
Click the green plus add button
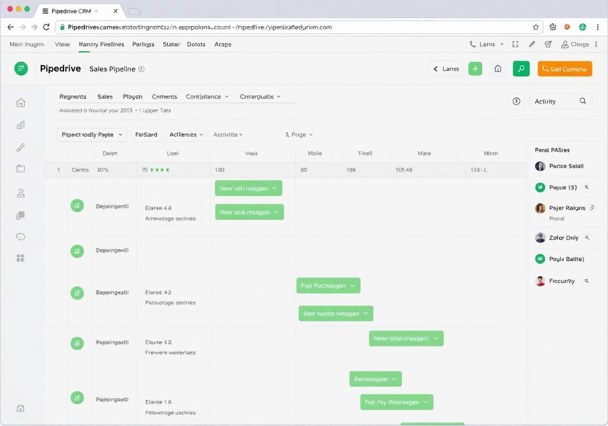475,68
